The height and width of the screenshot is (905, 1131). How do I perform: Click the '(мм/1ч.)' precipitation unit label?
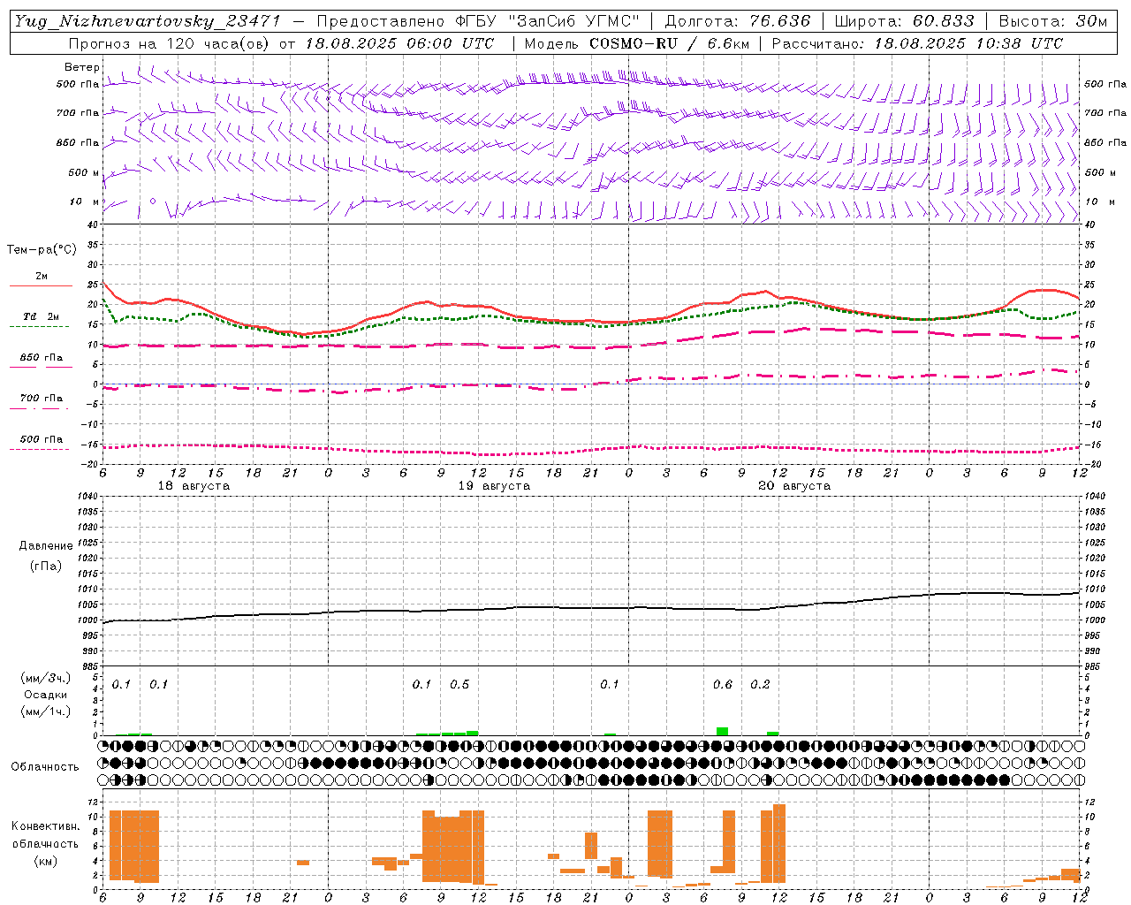tap(46, 711)
